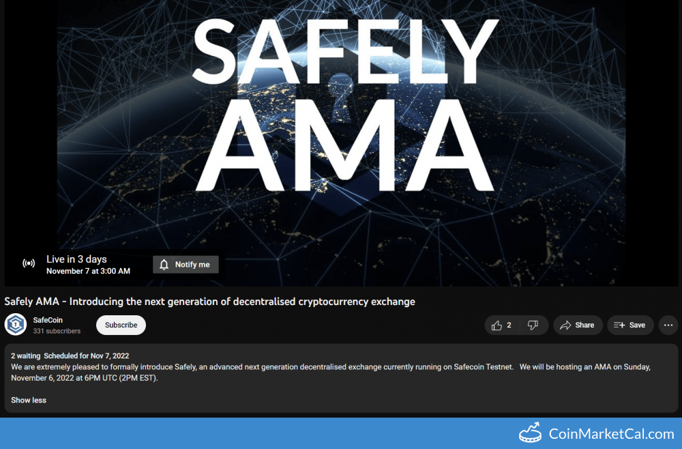
Task: Open the SafeCoin channel name link
Action: pyautogui.click(x=48, y=320)
